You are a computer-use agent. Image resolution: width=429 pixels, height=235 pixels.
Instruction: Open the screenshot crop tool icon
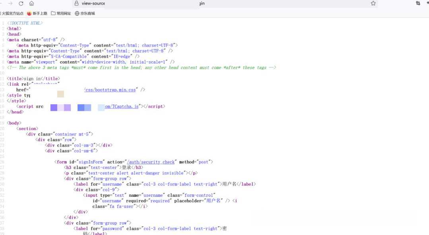(x=418, y=3)
